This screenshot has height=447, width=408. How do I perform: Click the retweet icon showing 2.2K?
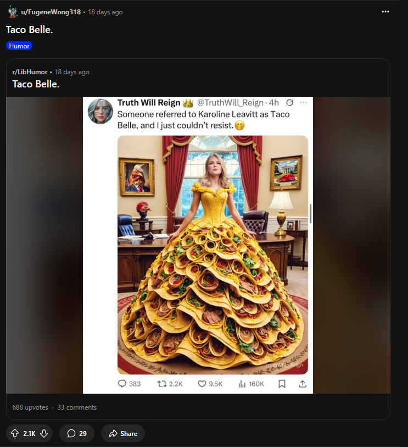(x=161, y=384)
